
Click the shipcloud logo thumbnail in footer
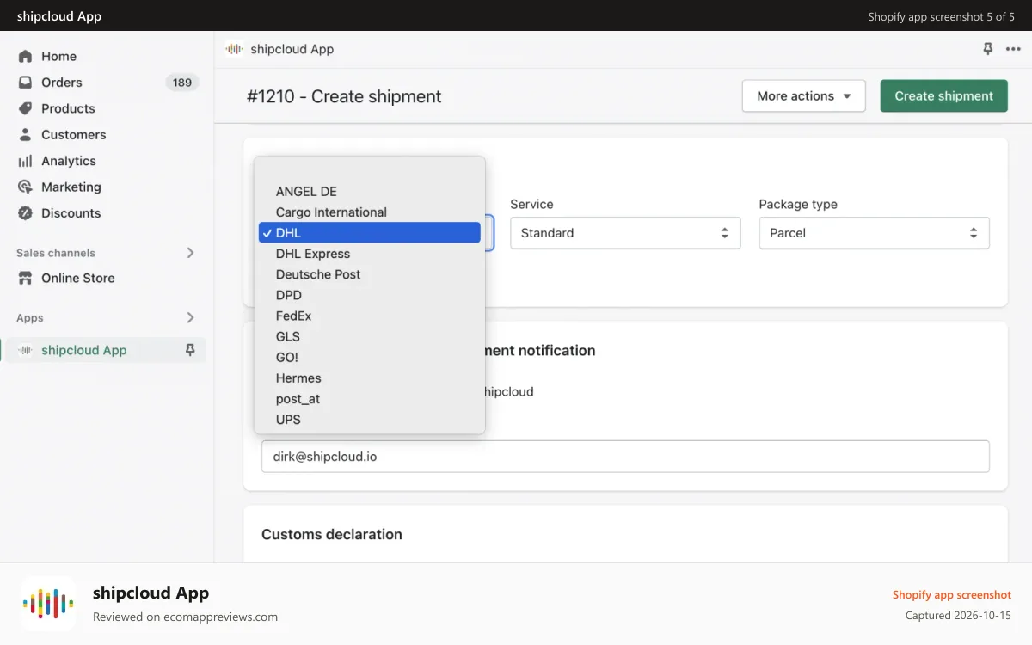pyautogui.click(x=48, y=604)
